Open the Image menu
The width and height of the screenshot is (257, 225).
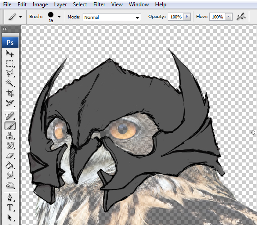[x=40, y=4]
